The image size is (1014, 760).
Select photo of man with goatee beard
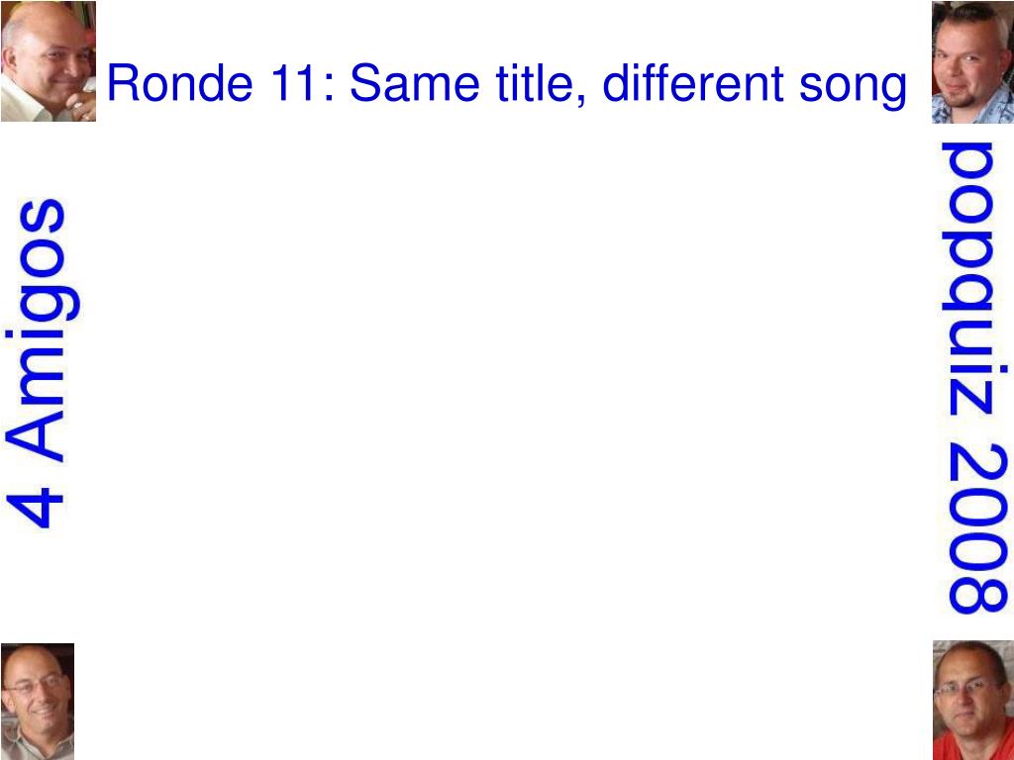tap(972, 62)
